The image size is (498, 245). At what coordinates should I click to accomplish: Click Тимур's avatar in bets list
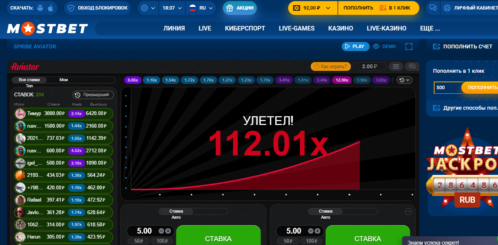pos(20,114)
